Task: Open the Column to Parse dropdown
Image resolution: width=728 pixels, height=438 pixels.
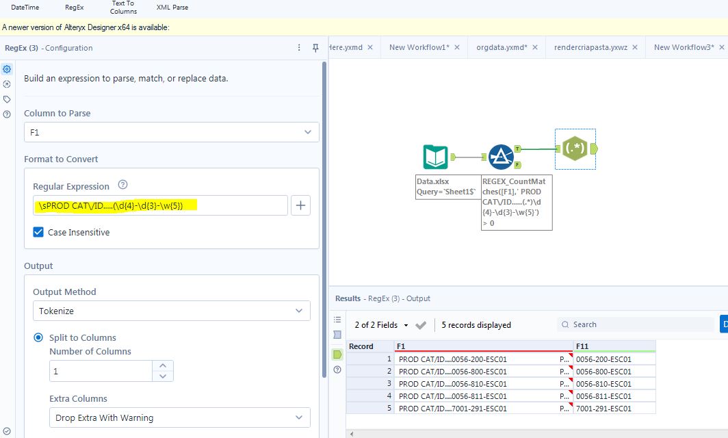Action: click(x=171, y=132)
